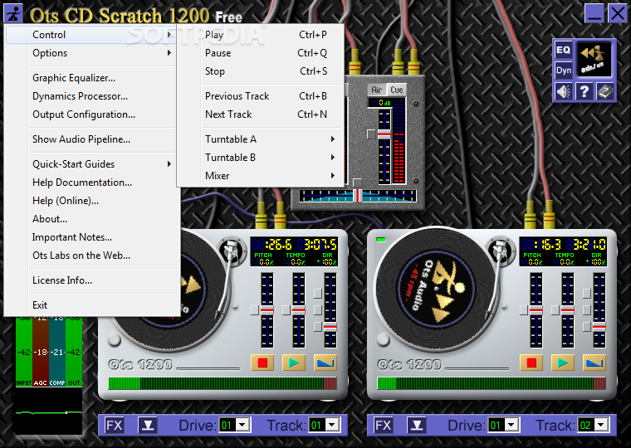
Task: Toggle mixer crossfader center square
Action: click(x=357, y=183)
